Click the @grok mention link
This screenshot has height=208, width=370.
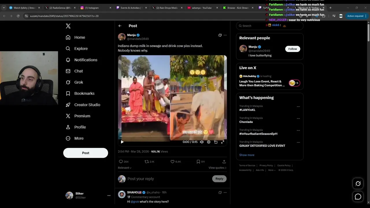click(135, 202)
